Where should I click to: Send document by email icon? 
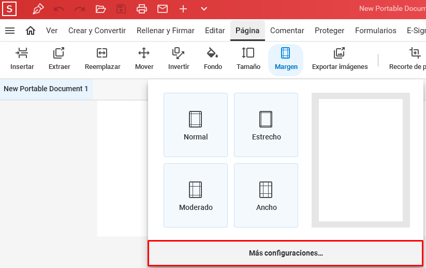click(x=163, y=9)
